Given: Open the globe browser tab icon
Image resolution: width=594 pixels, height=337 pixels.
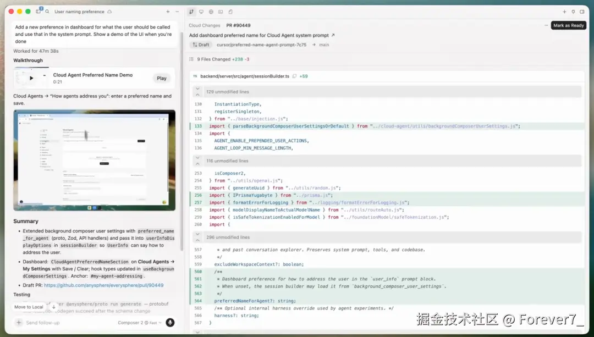Looking at the screenshot, I should pyautogui.click(x=211, y=12).
